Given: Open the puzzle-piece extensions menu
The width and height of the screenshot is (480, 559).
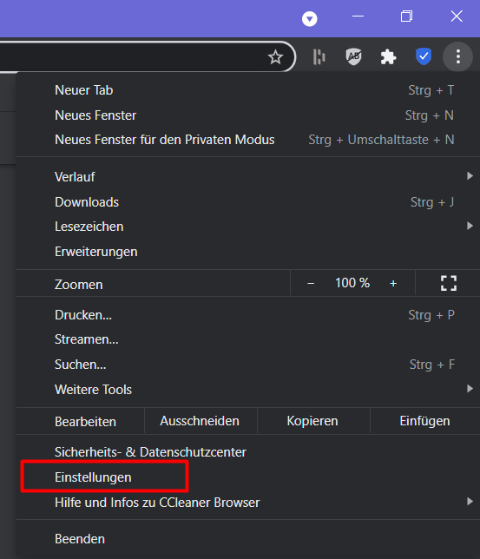Looking at the screenshot, I should coord(388,56).
